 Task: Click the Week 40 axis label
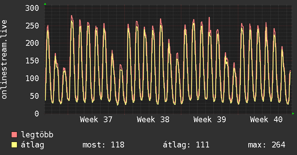(266, 120)
